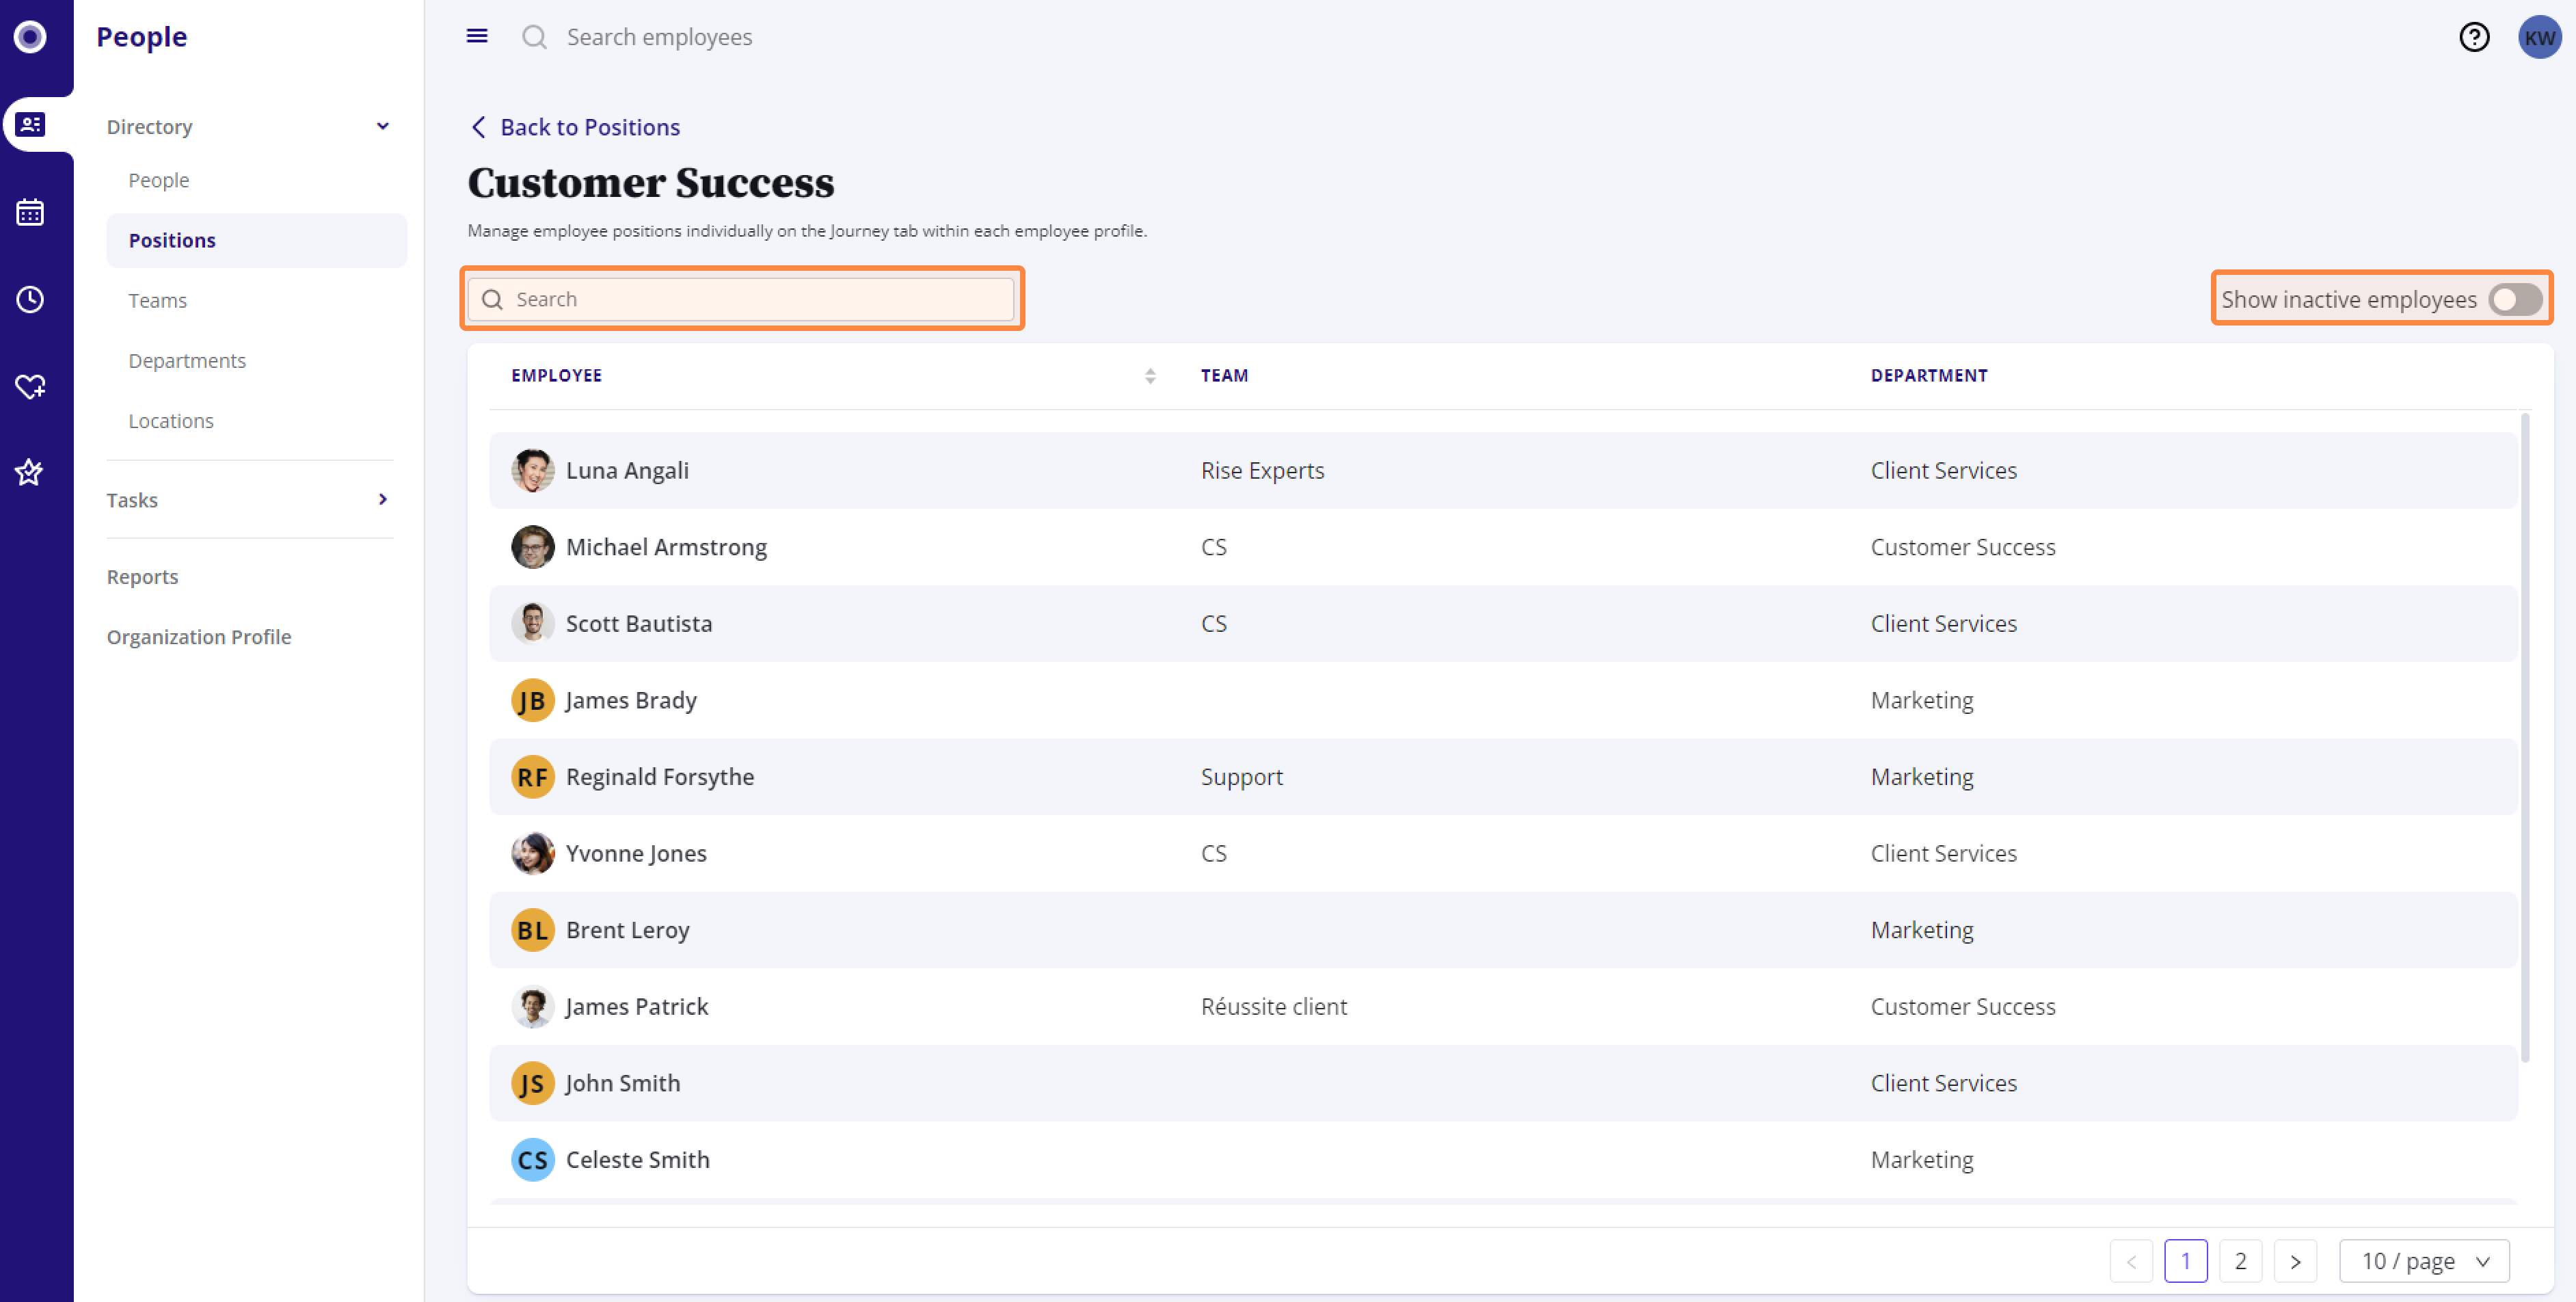Image resolution: width=2576 pixels, height=1302 pixels.
Task: Open Departments in the sidebar
Action: coord(187,360)
